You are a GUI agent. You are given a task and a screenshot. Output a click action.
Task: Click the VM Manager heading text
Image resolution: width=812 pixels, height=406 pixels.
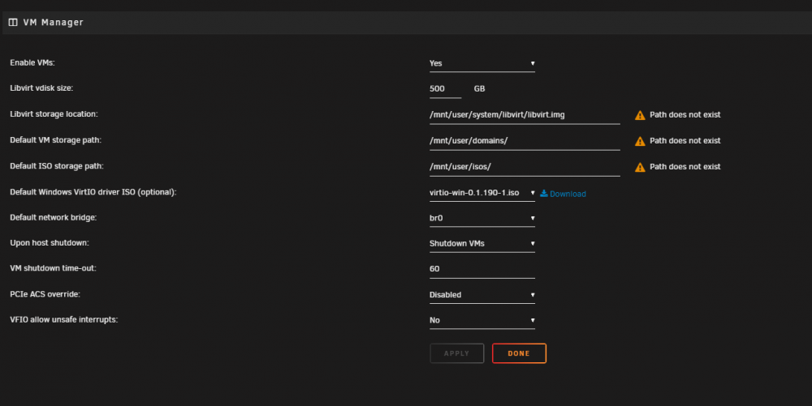(54, 22)
